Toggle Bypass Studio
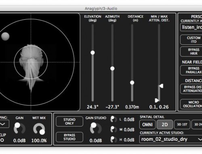Image resolution: width=202 pixels, height=154 pixels. (69, 137)
